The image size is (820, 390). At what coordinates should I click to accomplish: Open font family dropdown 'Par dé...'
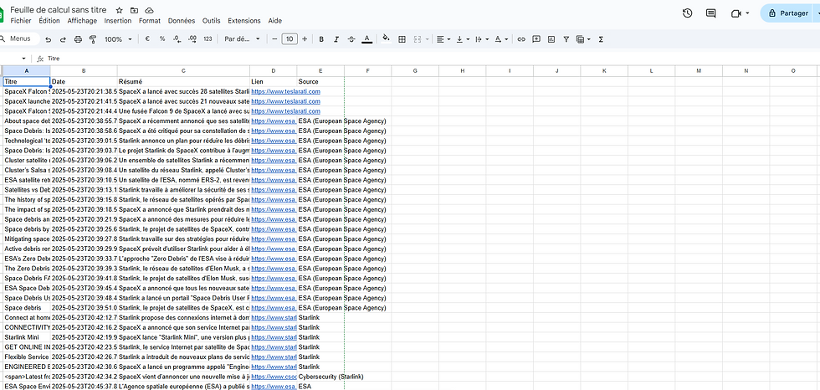click(243, 39)
